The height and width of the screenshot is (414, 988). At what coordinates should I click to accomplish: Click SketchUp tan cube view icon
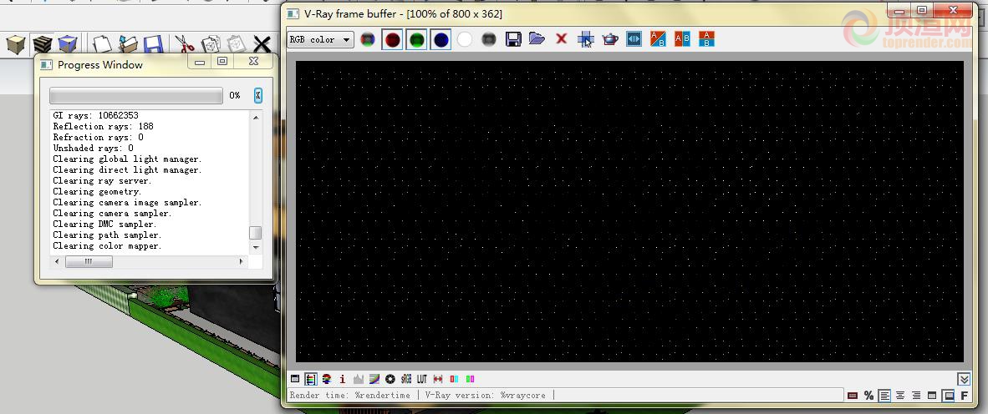click(16, 44)
